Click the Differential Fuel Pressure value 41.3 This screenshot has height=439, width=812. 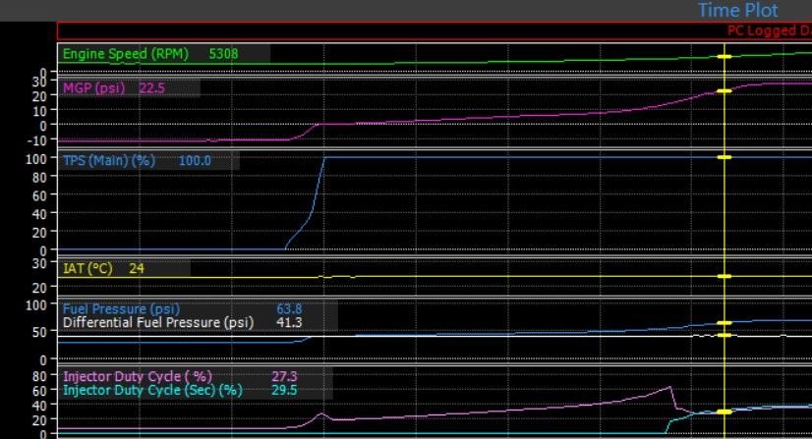pyautogui.click(x=289, y=322)
